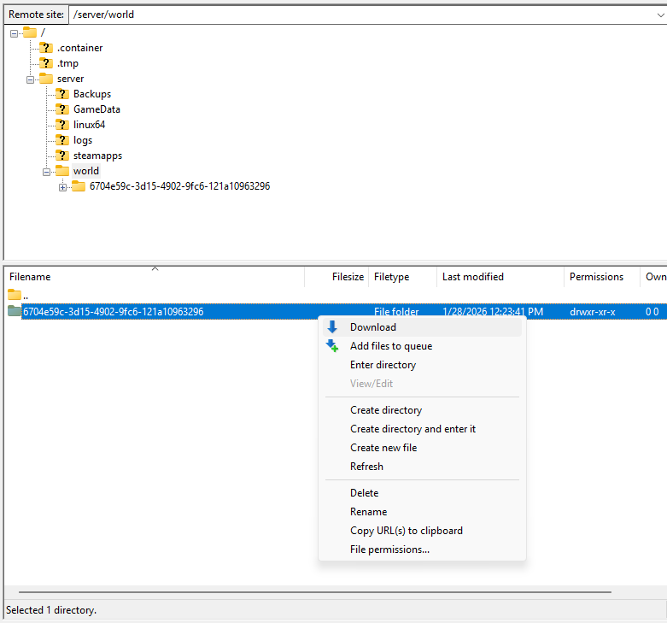Collapse the root '/' tree node
667x623 pixels.
pos(15,32)
